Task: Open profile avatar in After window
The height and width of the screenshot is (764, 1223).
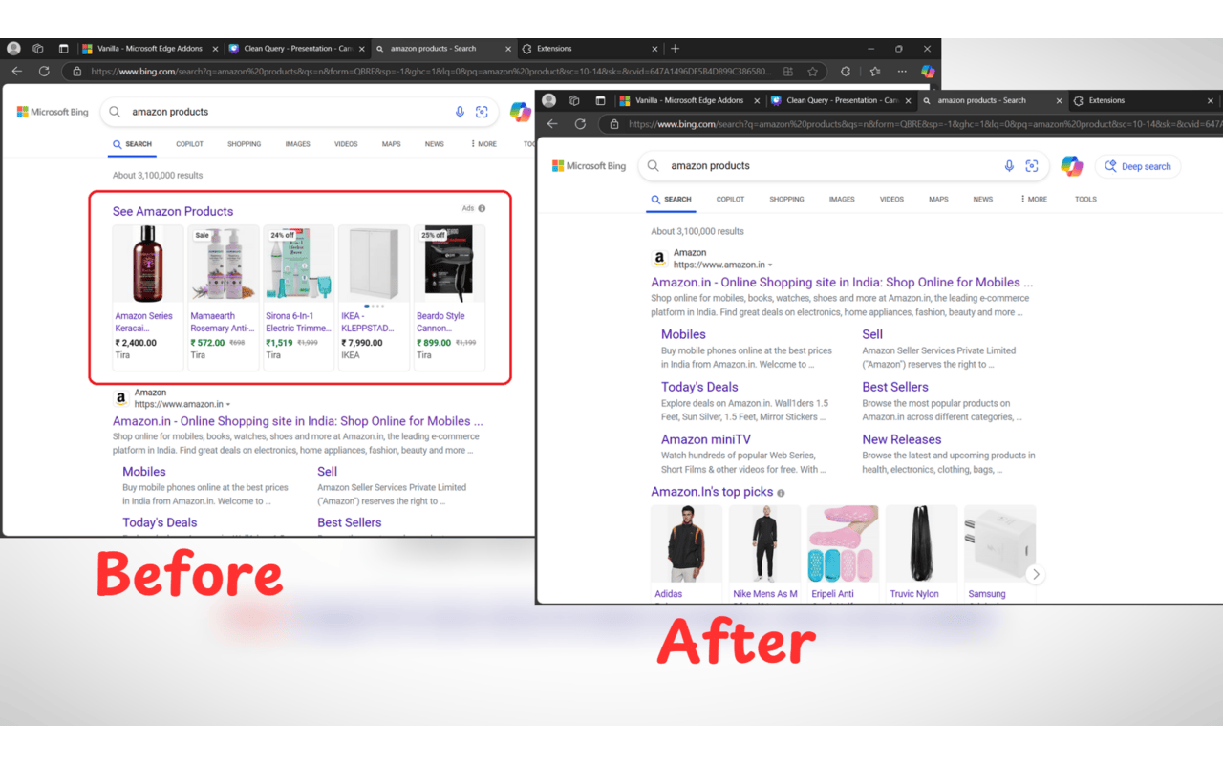Action: [549, 100]
